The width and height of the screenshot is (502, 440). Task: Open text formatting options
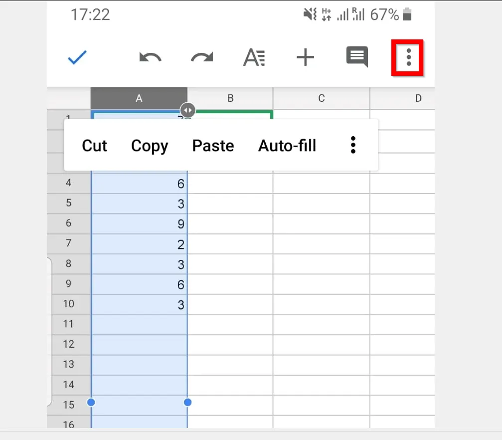tap(254, 57)
